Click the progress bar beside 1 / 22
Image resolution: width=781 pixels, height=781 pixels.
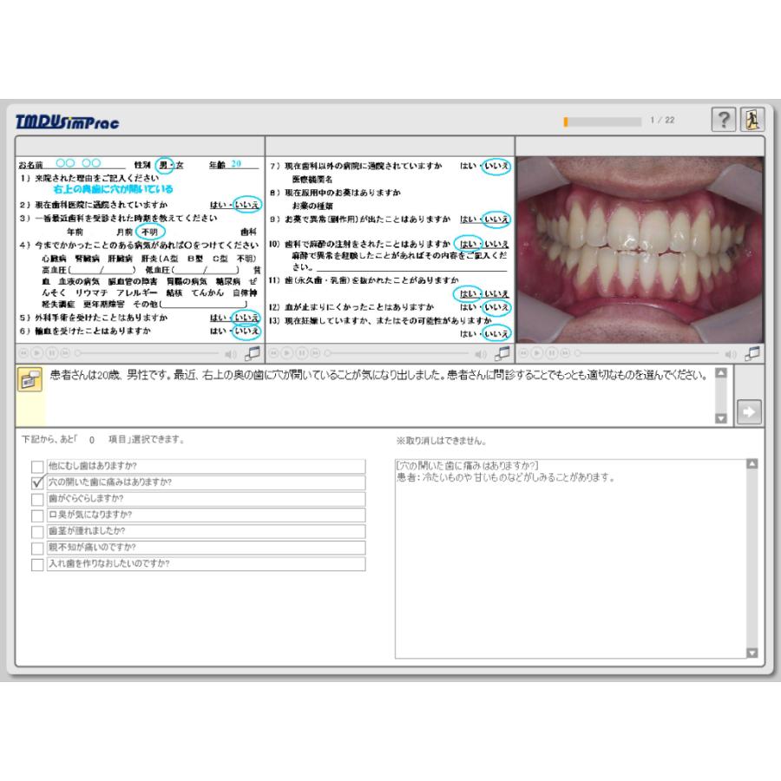click(x=602, y=121)
